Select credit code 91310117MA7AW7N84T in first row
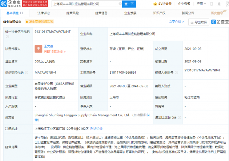The image size is (229, 161). tap(53, 32)
